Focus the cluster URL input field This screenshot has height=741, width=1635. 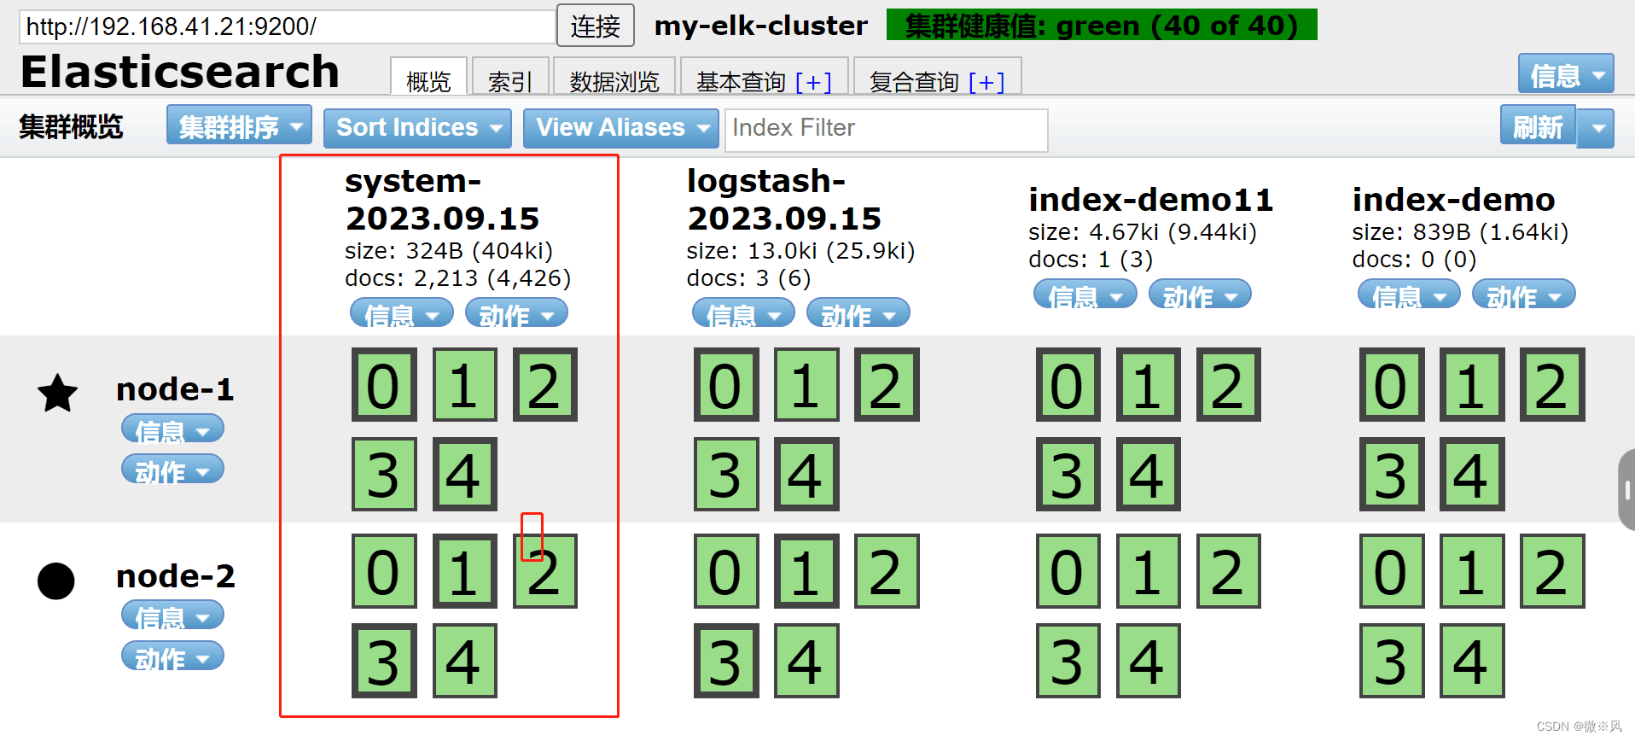click(x=287, y=26)
